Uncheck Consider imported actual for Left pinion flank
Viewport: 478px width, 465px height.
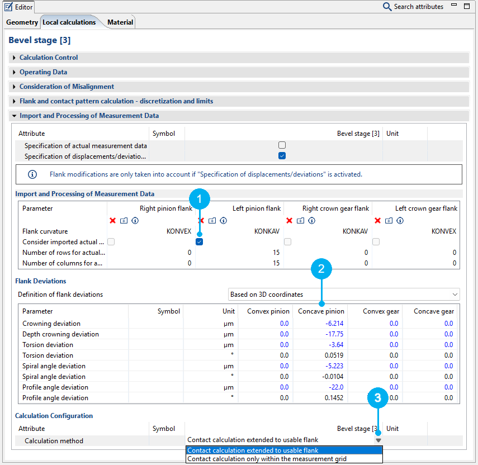pos(200,241)
